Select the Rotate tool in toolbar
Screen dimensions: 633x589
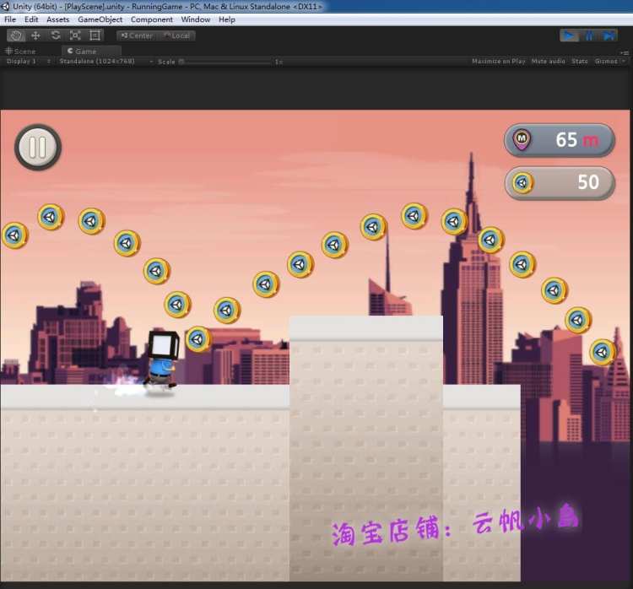tap(56, 35)
